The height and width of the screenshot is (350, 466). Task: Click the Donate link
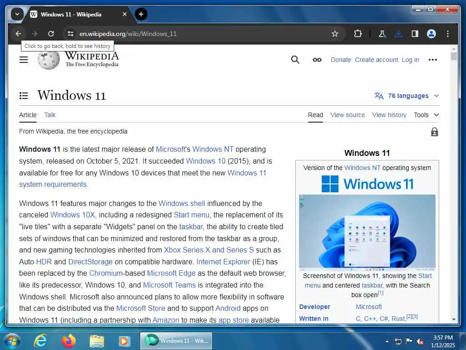341,60
